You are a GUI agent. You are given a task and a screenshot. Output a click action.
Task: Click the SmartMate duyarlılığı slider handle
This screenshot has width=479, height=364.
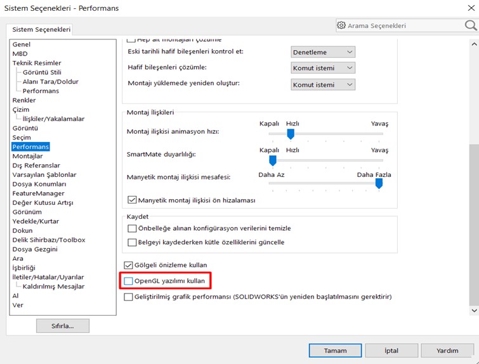(273, 160)
